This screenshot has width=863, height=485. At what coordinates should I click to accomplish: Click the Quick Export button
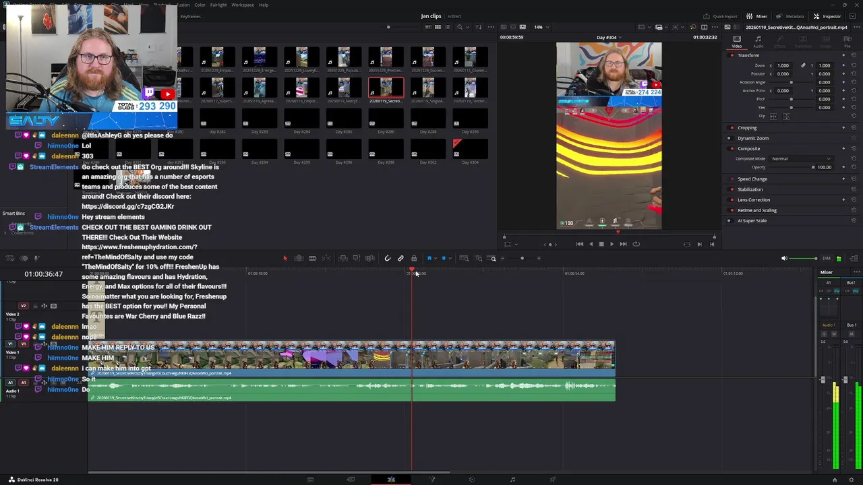coord(720,16)
